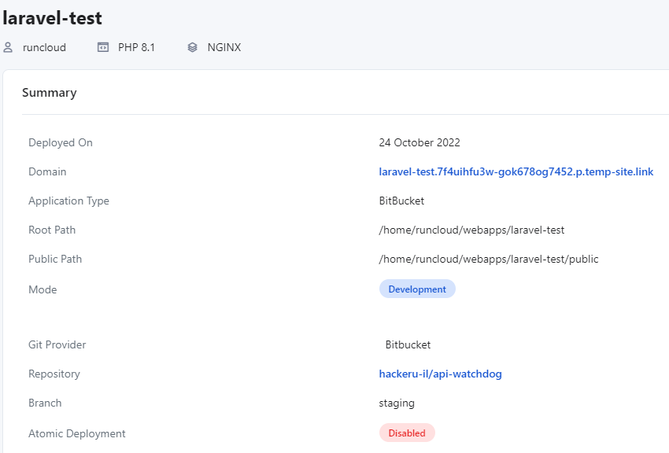Click the laravel-test page title
This screenshot has width=669, height=453.
pyautogui.click(x=52, y=17)
